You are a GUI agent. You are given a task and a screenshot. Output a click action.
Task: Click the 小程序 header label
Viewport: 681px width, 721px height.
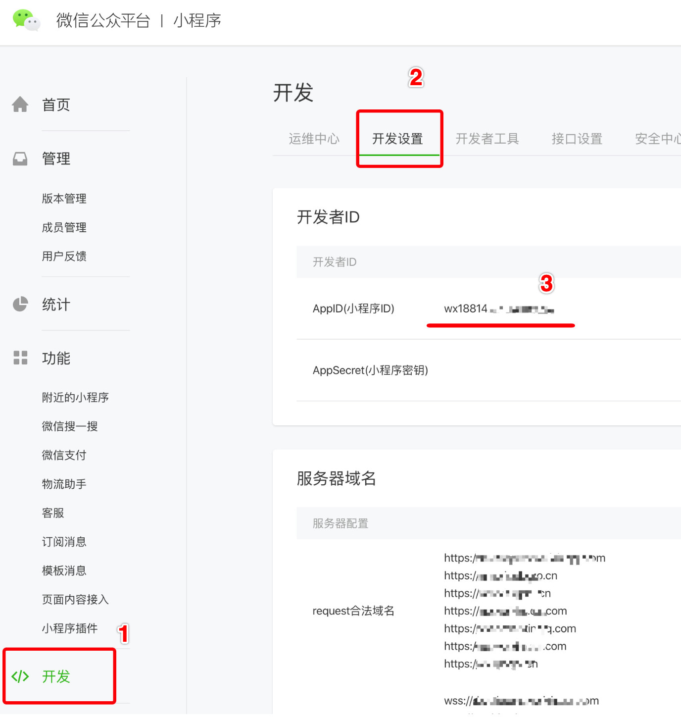tap(197, 20)
